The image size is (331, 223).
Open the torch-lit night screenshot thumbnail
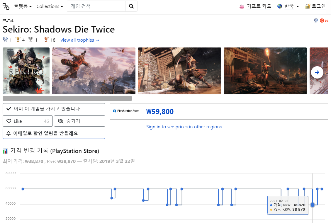coord(265,71)
